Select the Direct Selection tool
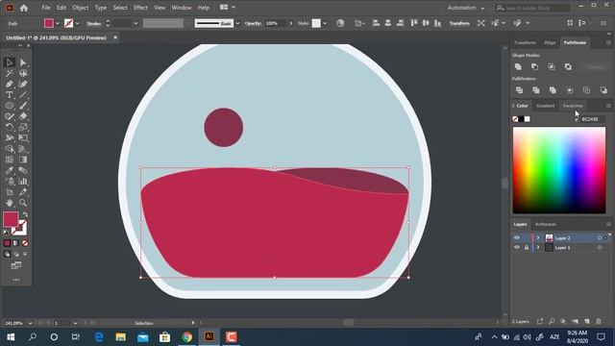 click(23, 62)
